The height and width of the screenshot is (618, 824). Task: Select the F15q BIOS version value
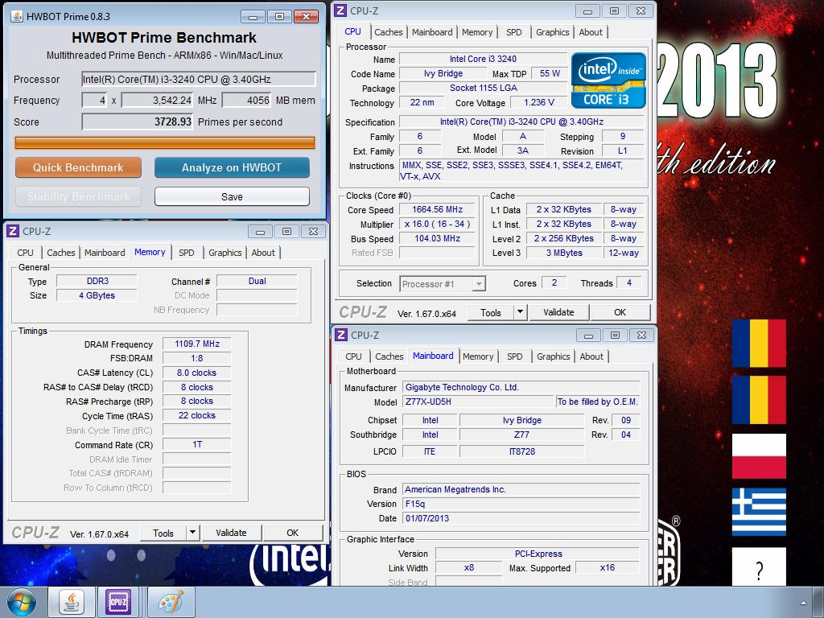(521, 504)
